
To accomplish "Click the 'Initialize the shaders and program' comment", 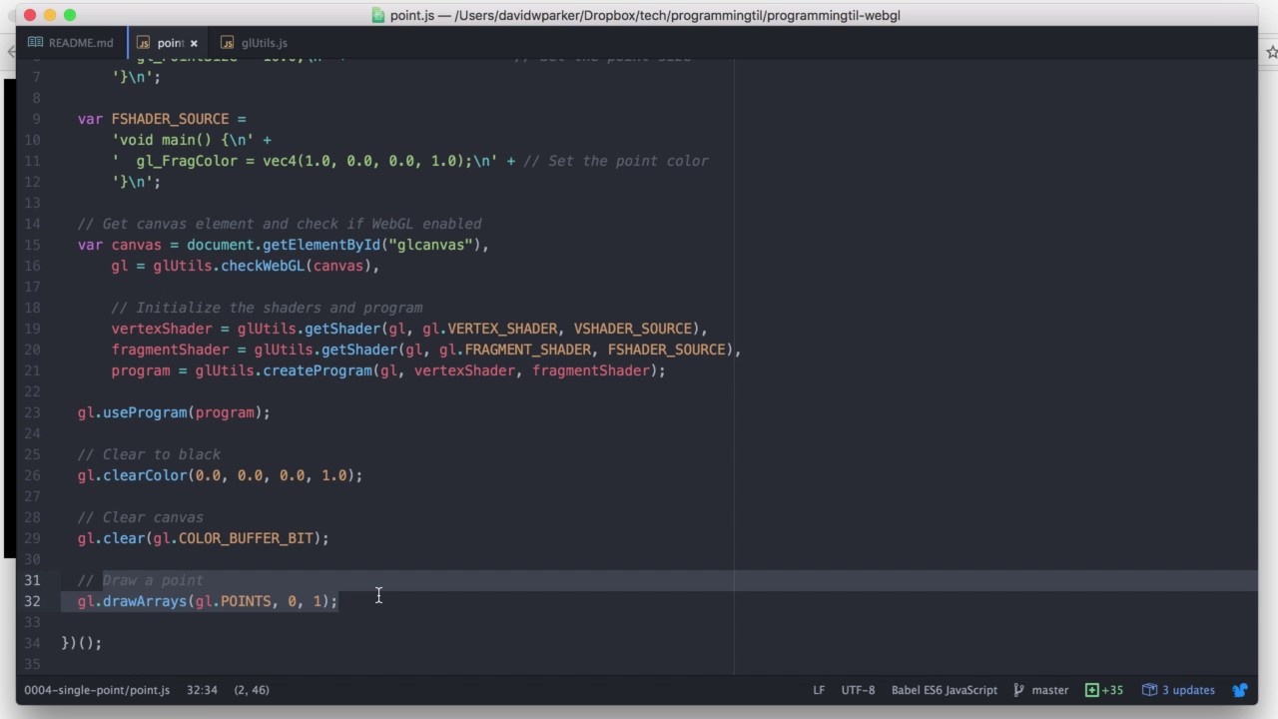I will click(267, 308).
